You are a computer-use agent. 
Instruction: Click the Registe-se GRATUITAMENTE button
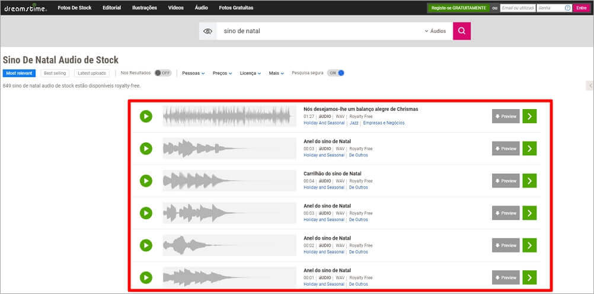point(458,8)
